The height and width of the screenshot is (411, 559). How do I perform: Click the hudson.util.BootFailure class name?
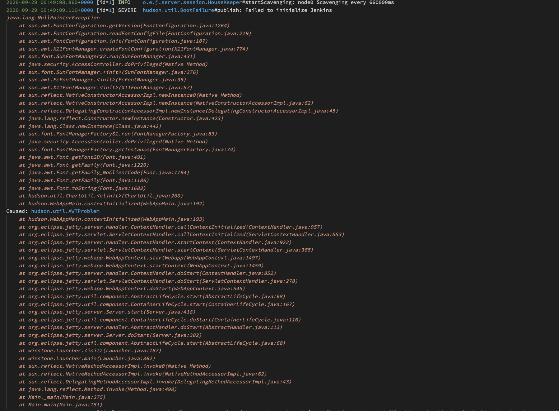[x=178, y=10]
